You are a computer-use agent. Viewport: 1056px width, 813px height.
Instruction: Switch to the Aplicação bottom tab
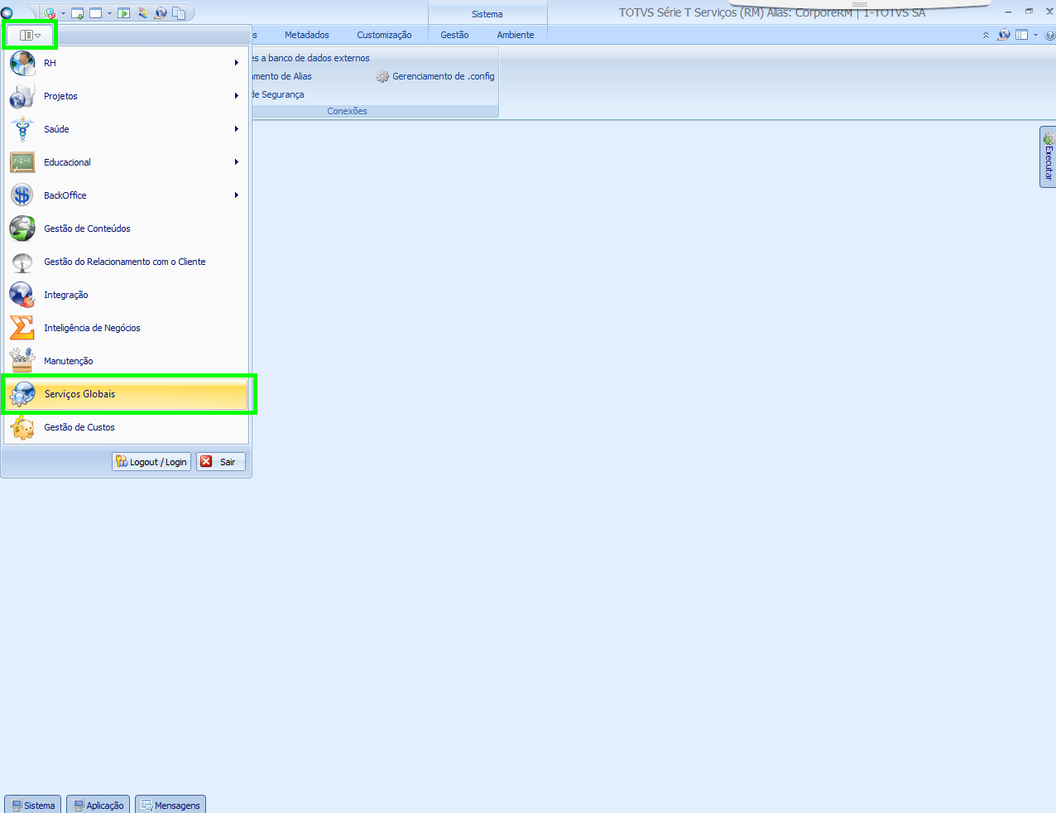[x=98, y=805]
